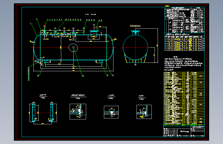Select the left elliptical head of the tank
This screenshot has width=223, height=144.
[x=37, y=47]
